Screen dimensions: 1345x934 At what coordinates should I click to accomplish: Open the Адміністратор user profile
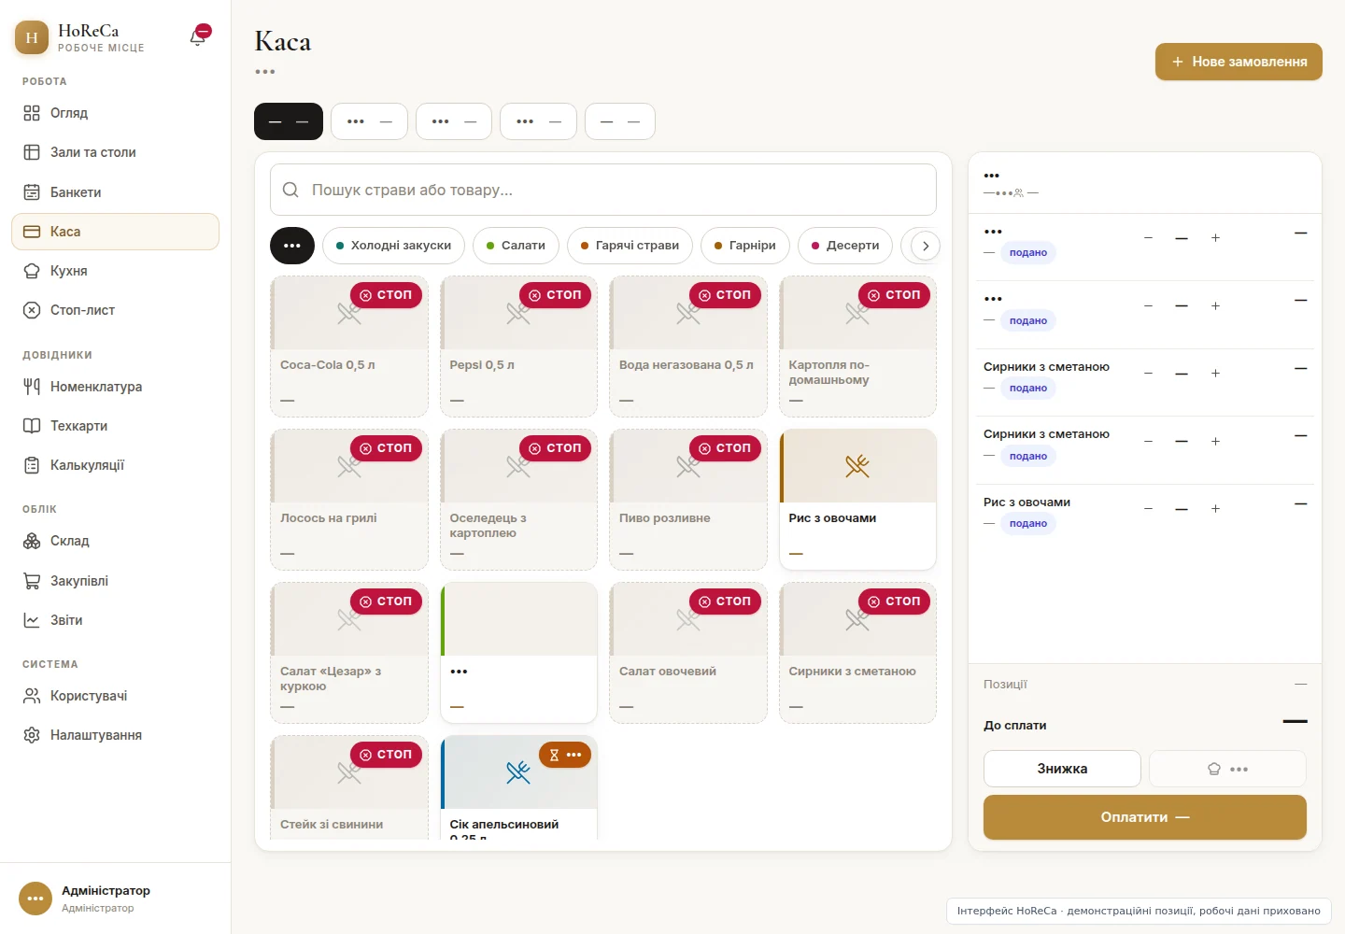coord(116,899)
